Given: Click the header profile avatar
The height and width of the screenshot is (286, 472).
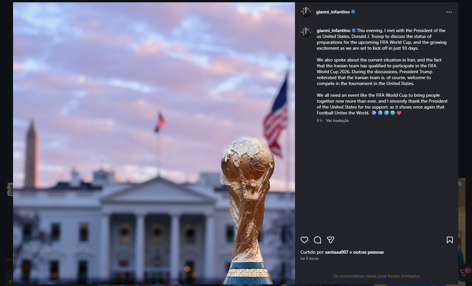Looking at the screenshot, I should 306,12.
